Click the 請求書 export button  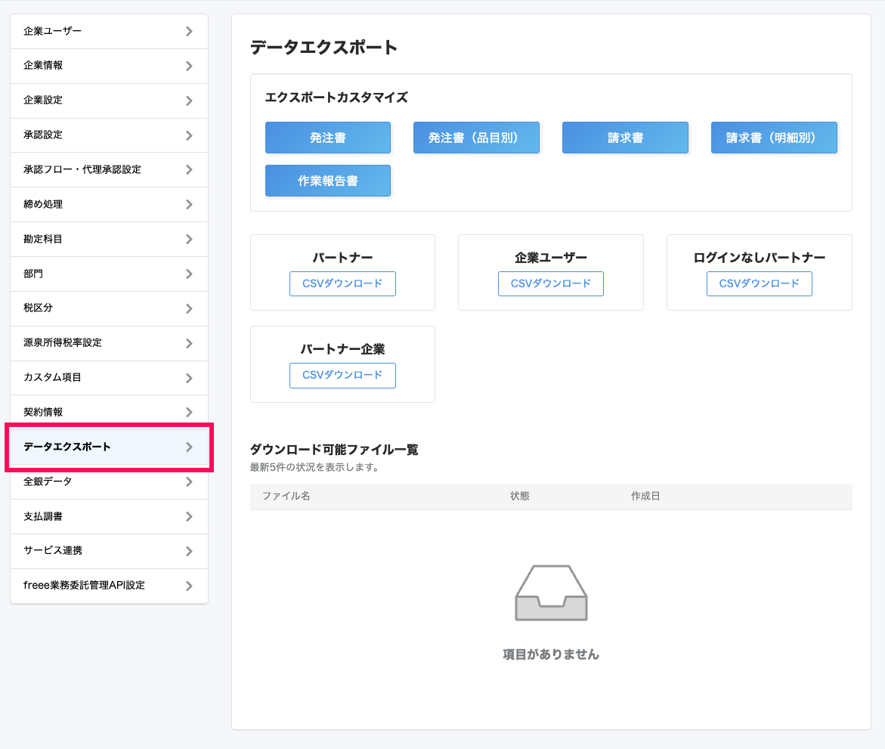[x=625, y=138]
